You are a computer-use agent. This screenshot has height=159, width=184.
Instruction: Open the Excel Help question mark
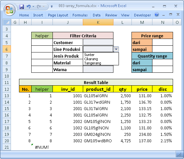coord(157,15)
